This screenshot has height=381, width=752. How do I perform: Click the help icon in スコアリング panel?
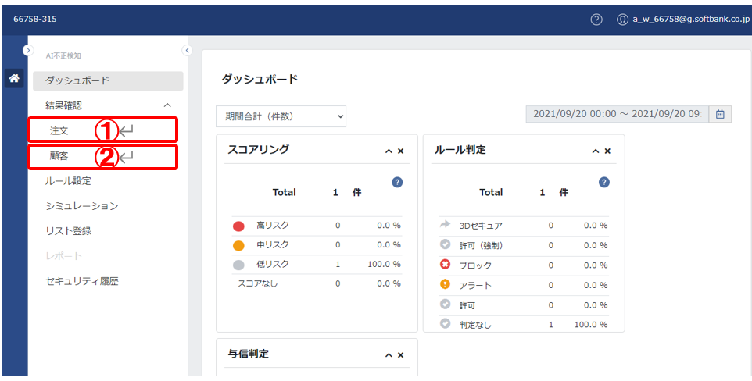(x=397, y=182)
